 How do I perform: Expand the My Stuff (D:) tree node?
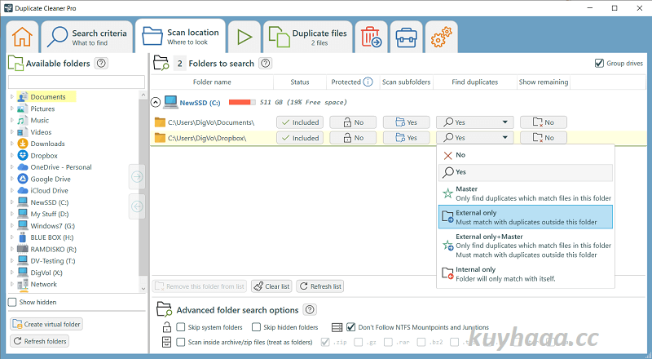tap(12, 214)
